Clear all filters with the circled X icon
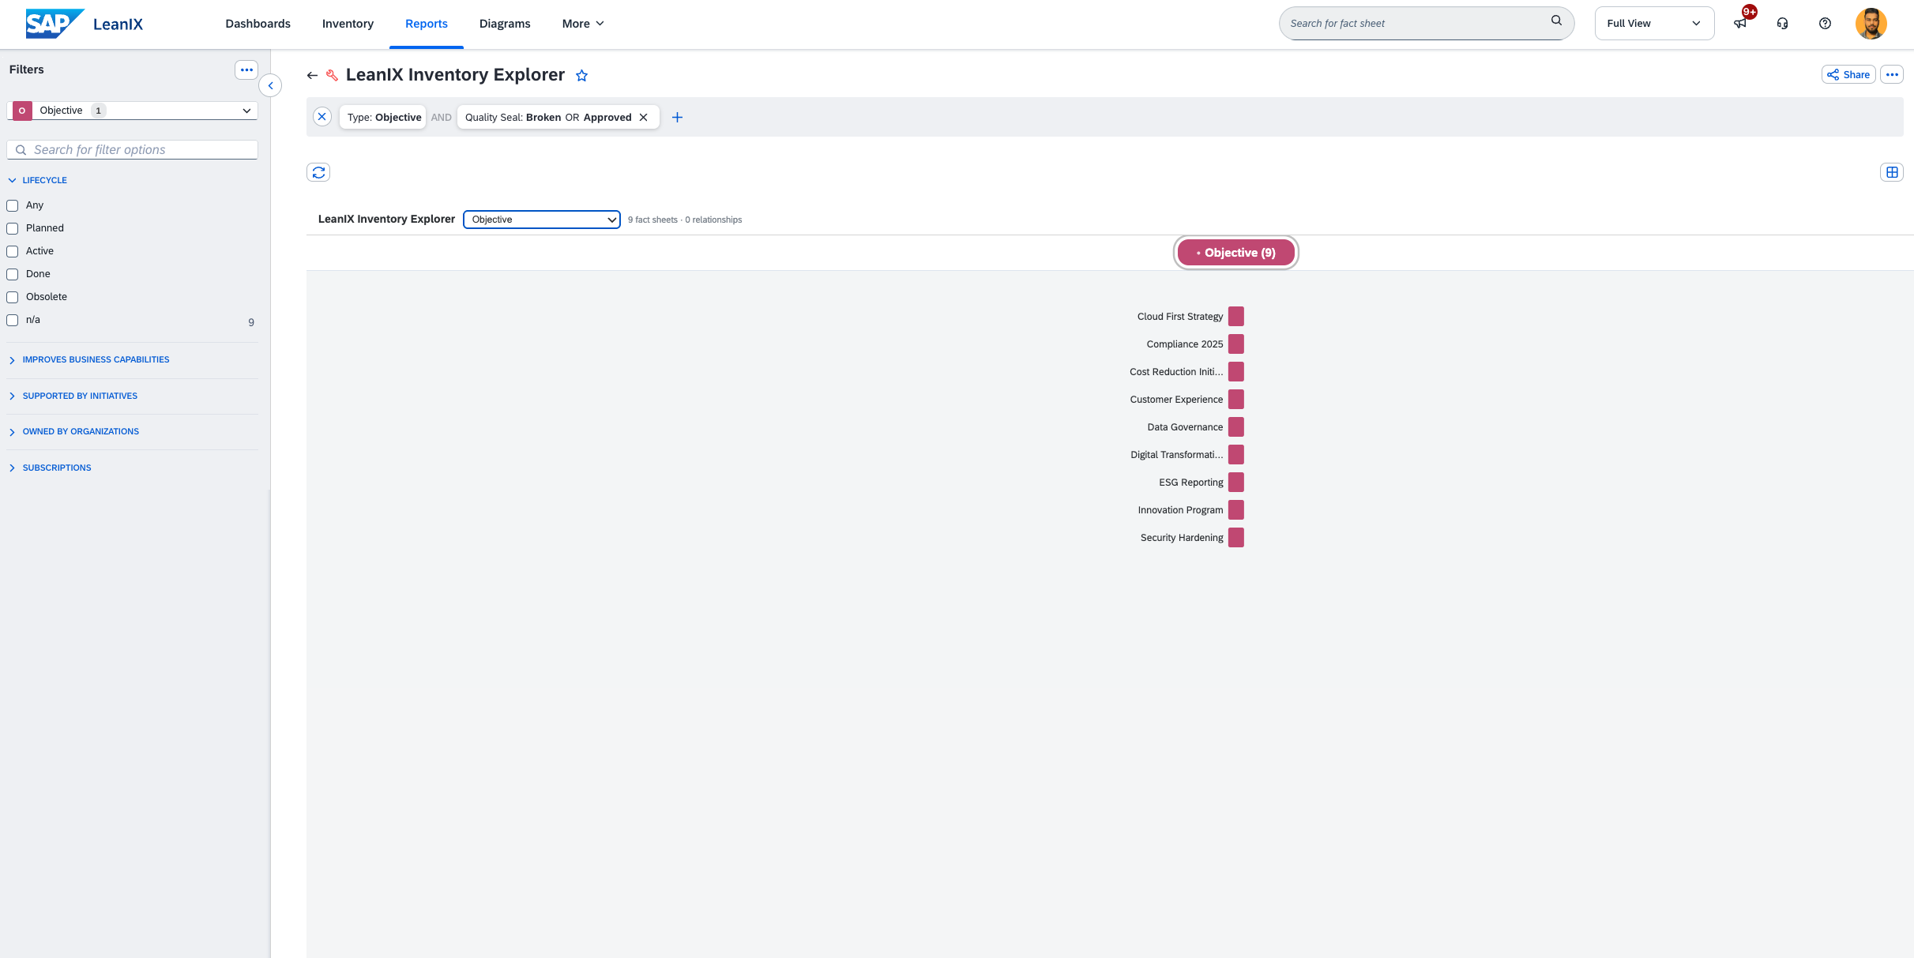The width and height of the screenshot is (1914, 958). [322, 117]
